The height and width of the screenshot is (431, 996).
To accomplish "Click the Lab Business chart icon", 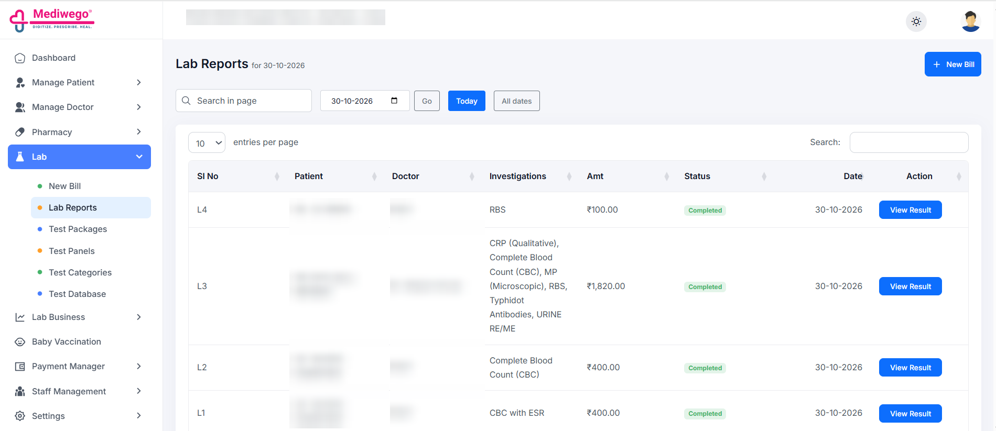I will [20, 317].
